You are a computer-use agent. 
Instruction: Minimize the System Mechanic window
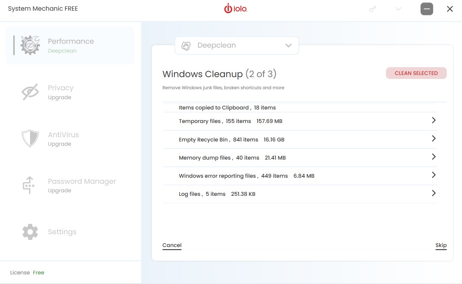tap(427, 9)
